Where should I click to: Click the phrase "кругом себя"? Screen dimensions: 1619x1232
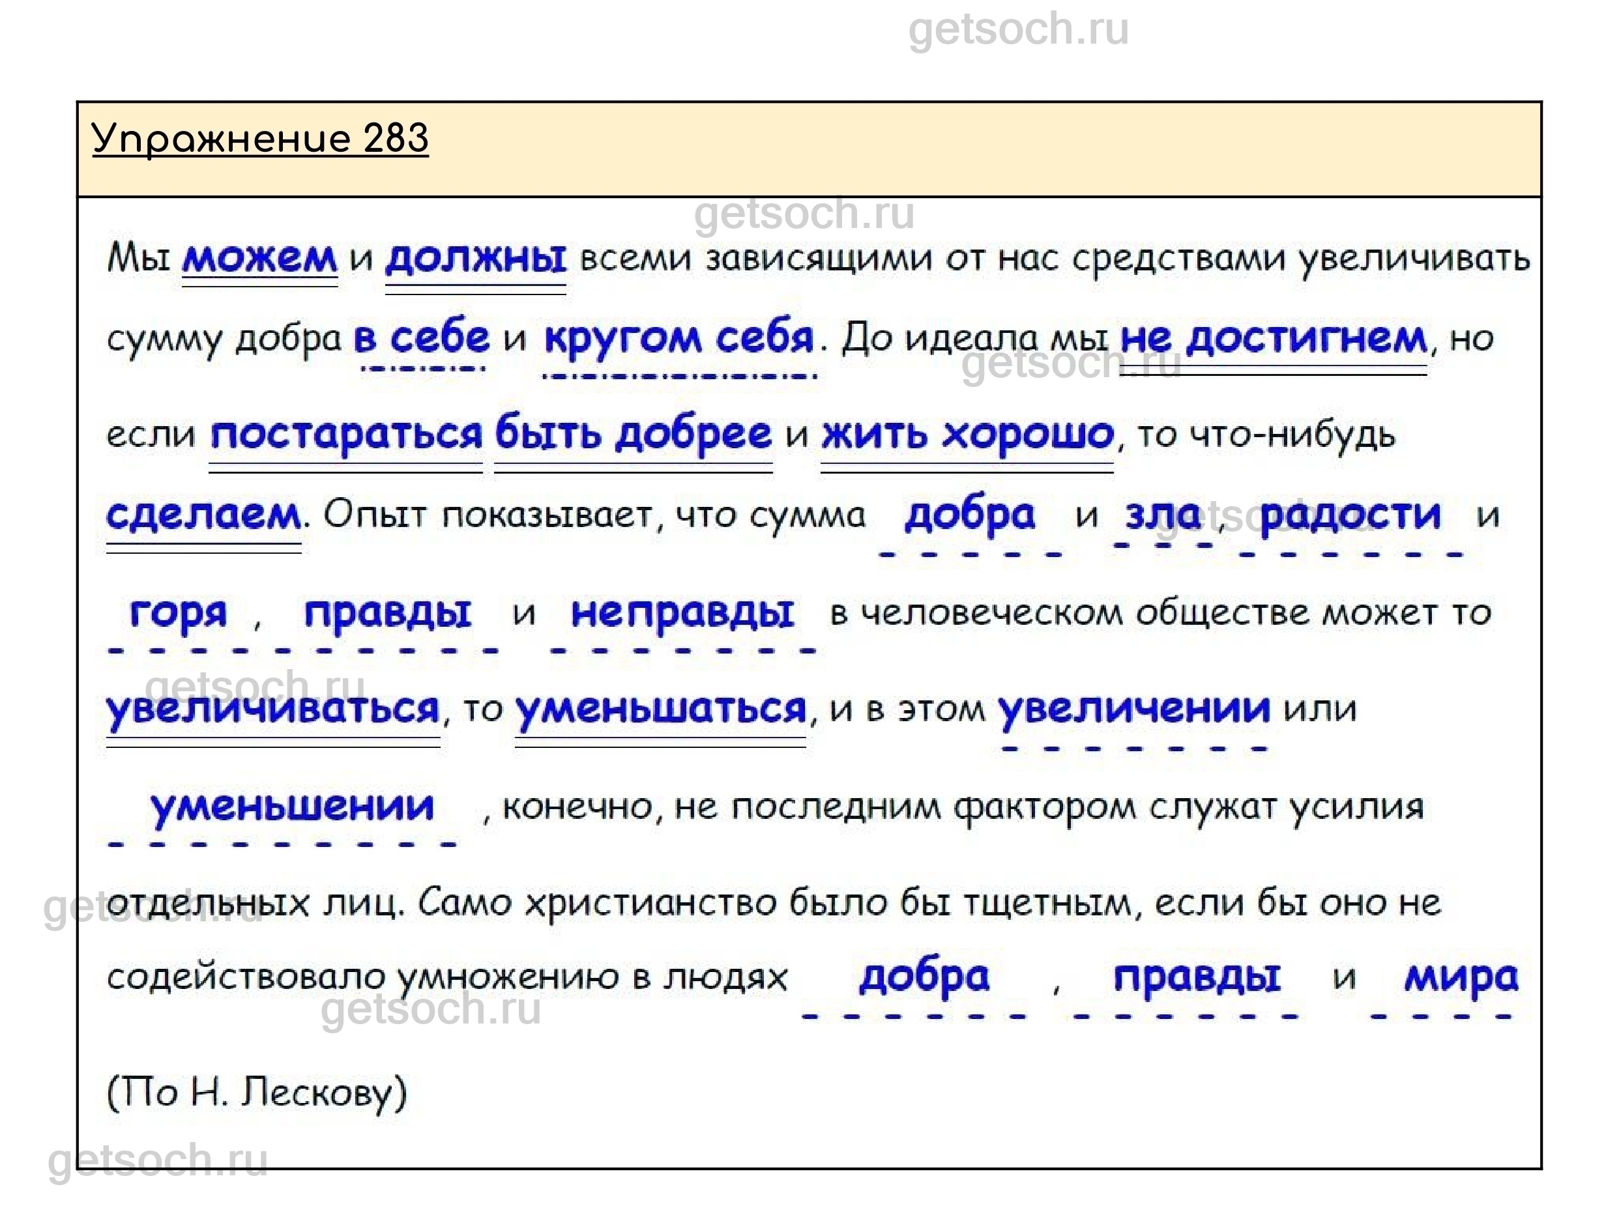[x=678, y=338]
